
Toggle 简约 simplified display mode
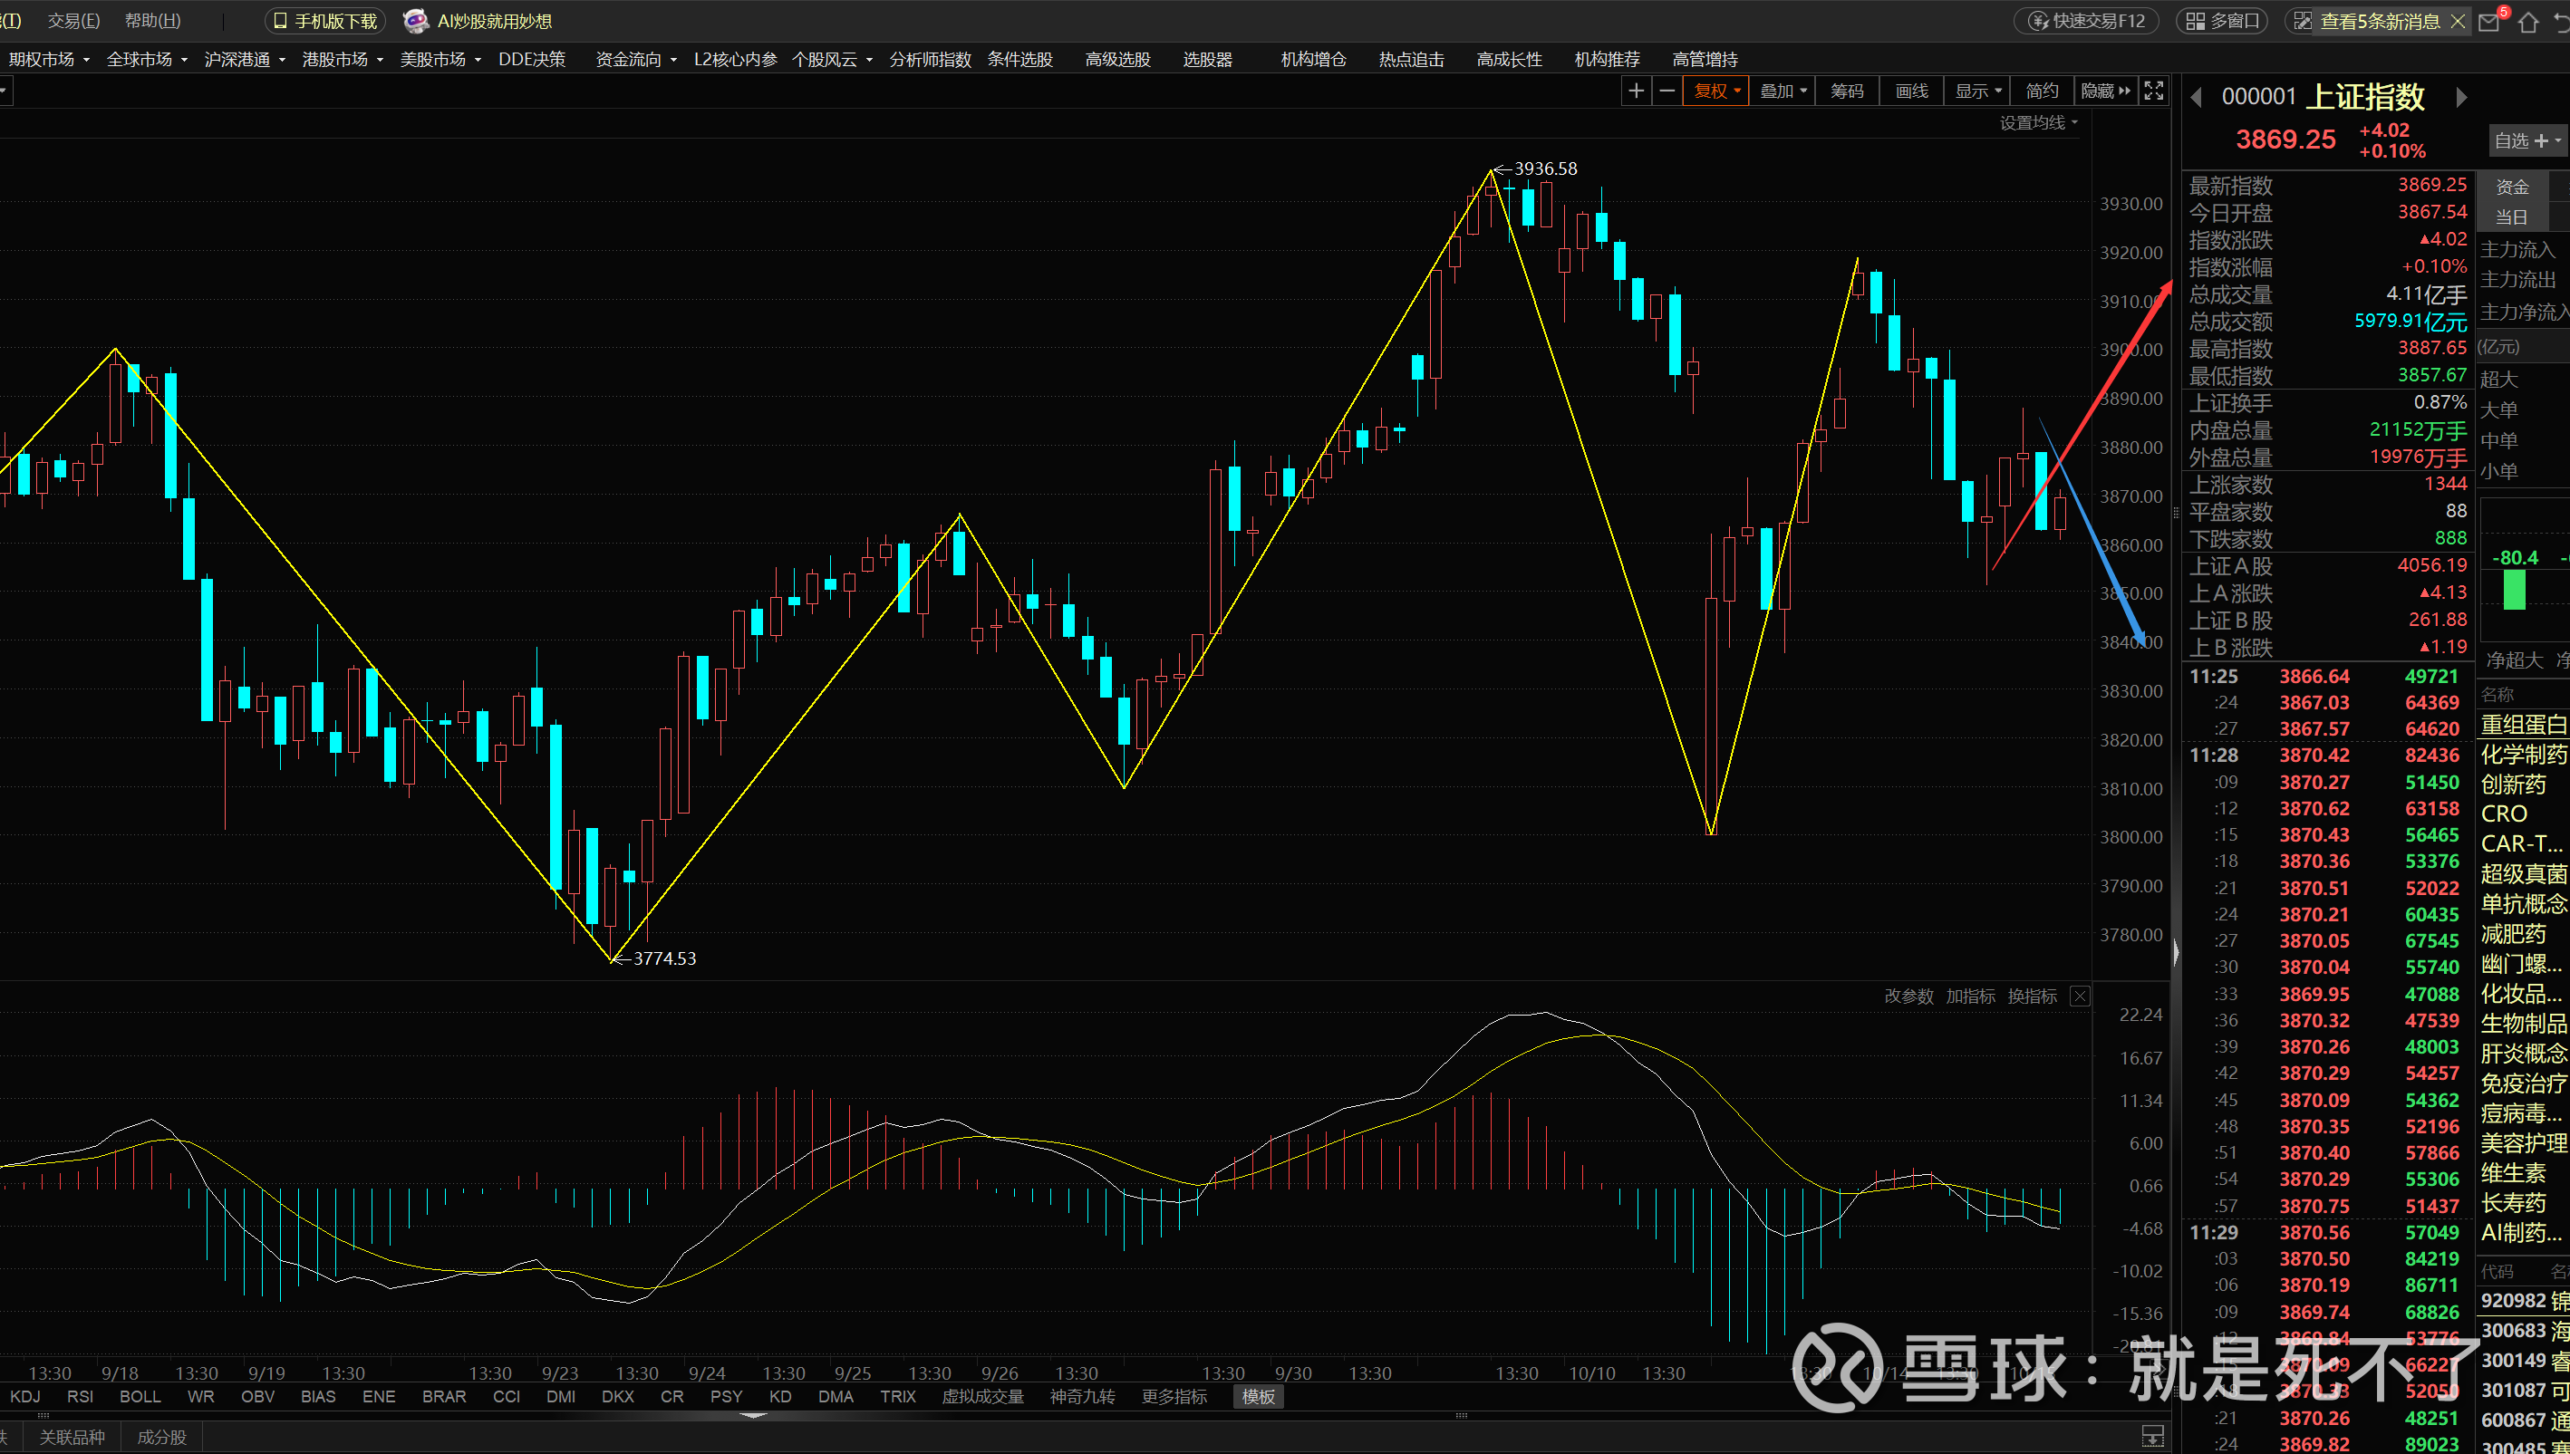tap(2041, 91)
